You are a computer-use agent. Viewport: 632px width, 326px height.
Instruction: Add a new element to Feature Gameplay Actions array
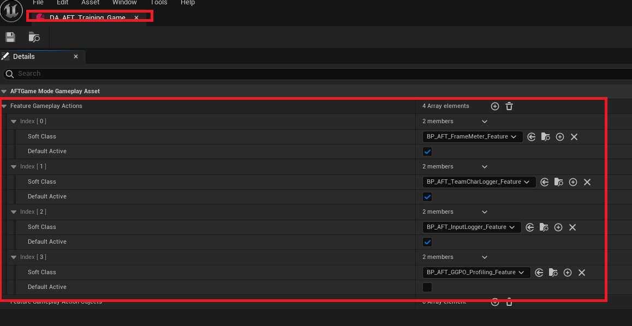pos(494,106)
